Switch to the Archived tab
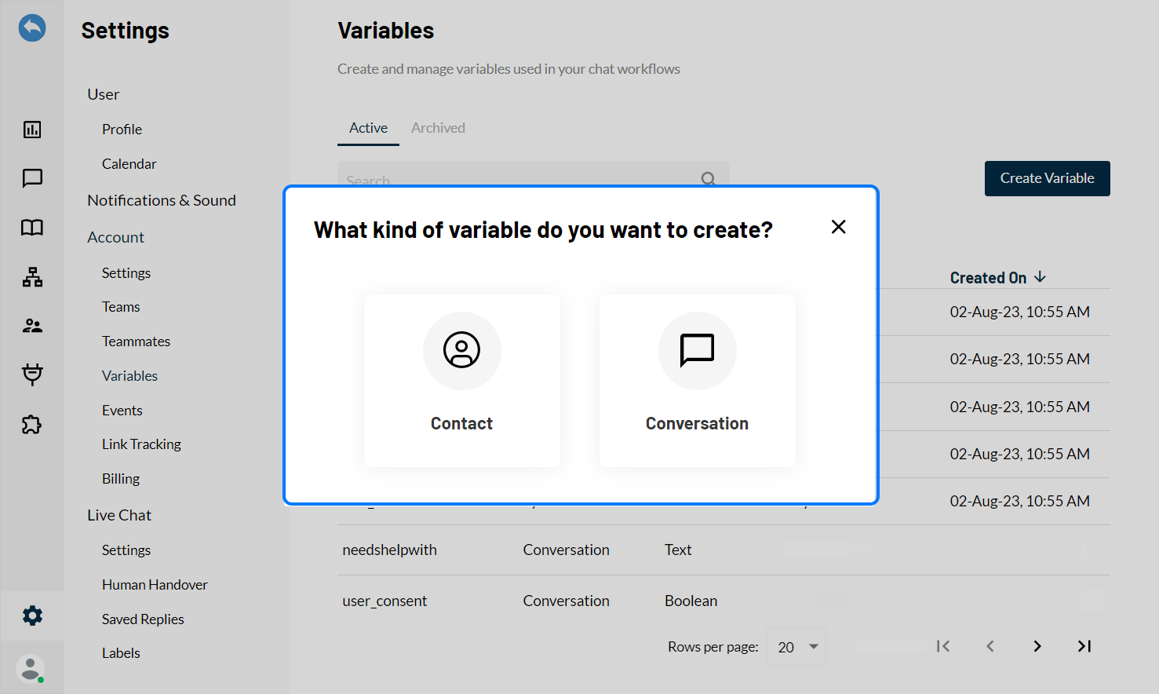Screen dimensions: 1159x694 (438, 128)
